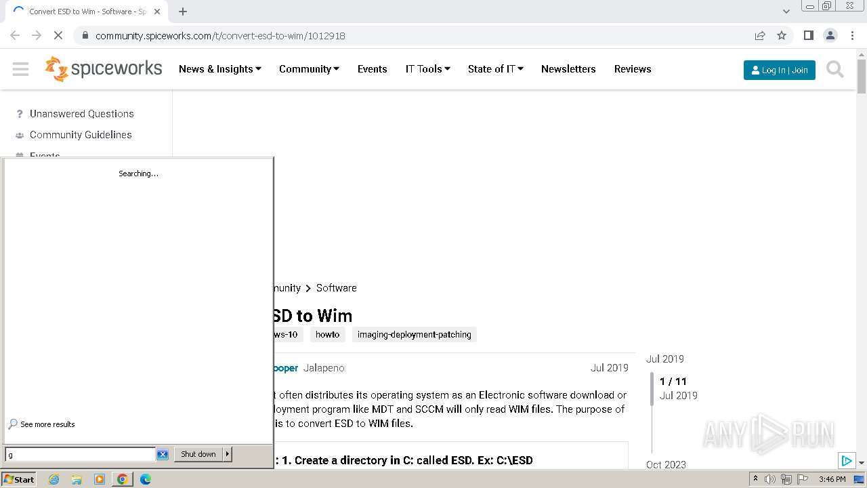Image resolution: width=867 pixels, height=488 pixels.
Task: Click post date Jul 2019
Action: [x=609, y=368]
